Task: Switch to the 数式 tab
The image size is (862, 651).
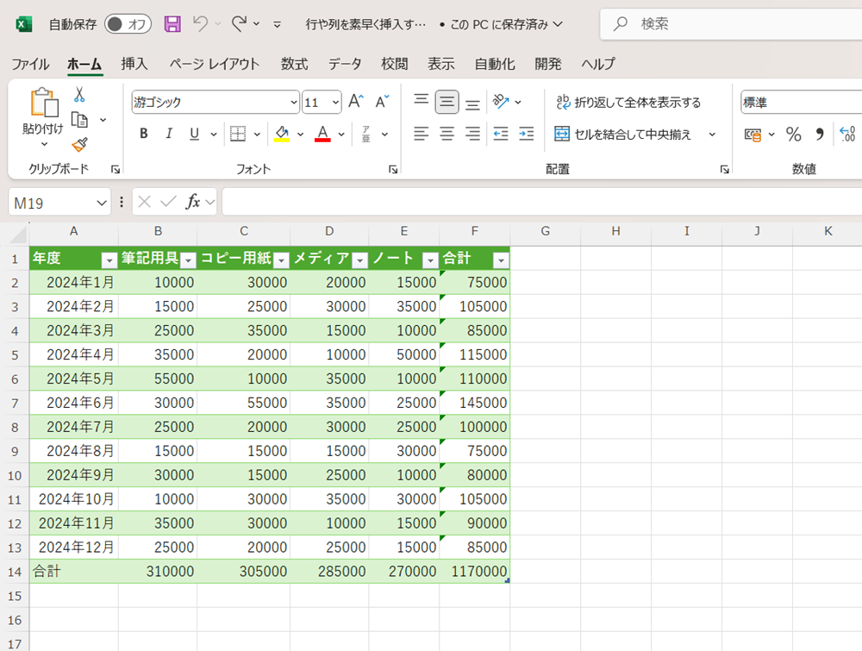Action: click(294, 64)
